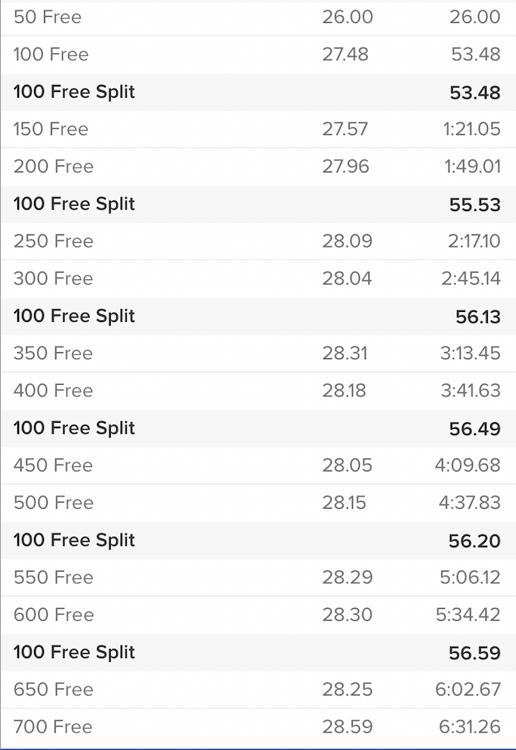Screen dimensions: 516x750
Task: Click the 100 Free split time 27.48
Action: pyautogui.click(x=345, y=55)
